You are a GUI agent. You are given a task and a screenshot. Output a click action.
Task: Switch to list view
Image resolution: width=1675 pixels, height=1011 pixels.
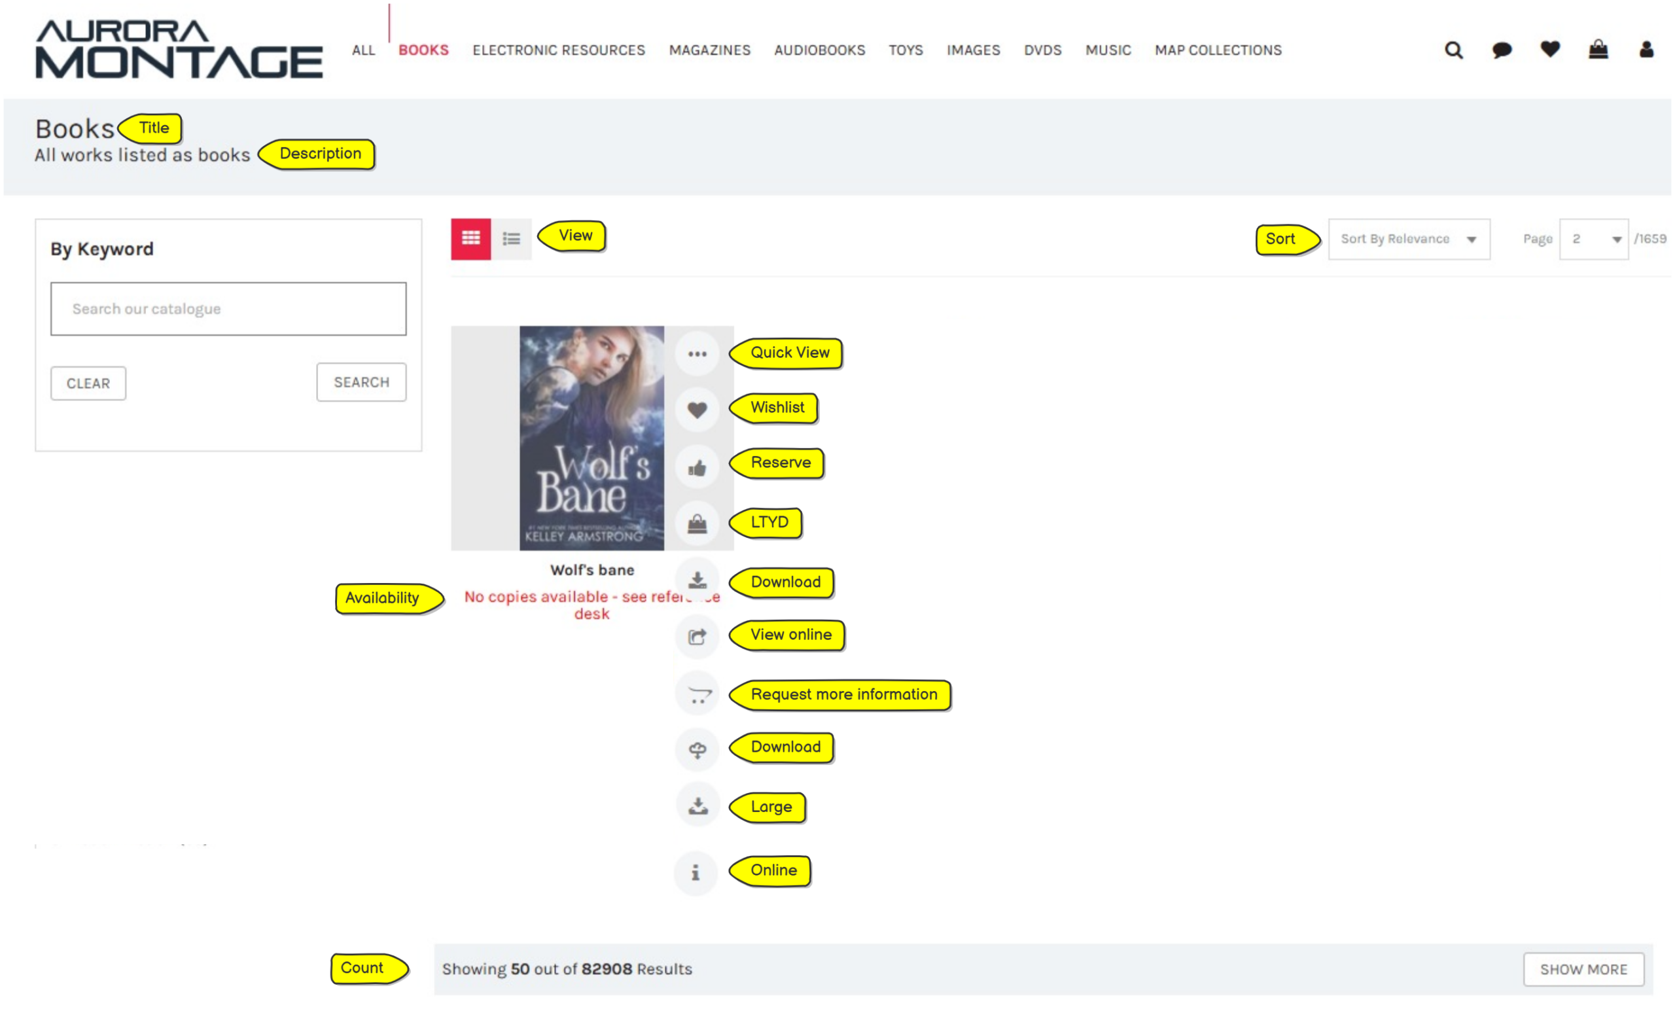point(511,239)
